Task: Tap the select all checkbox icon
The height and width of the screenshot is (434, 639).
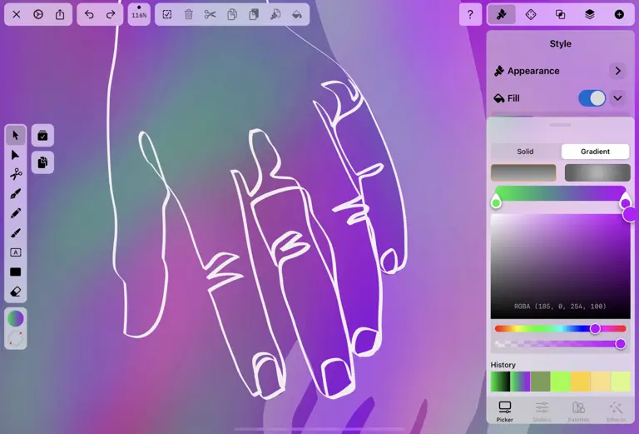Action: pyautogui.click(x=167, y=15)
